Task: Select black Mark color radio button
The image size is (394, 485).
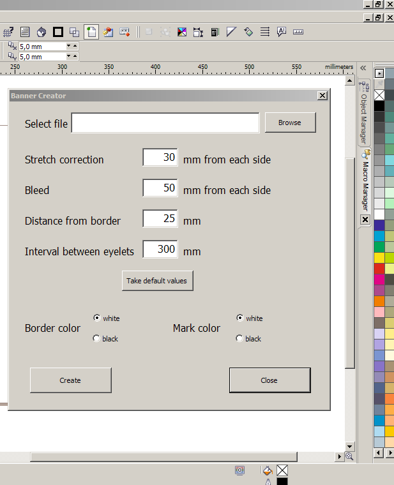Action: click(x=239, y=338)
